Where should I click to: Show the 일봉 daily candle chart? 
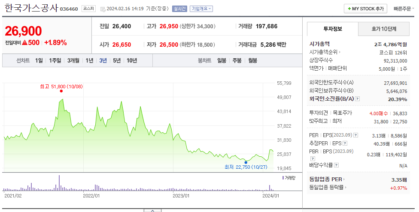(222, 60)
